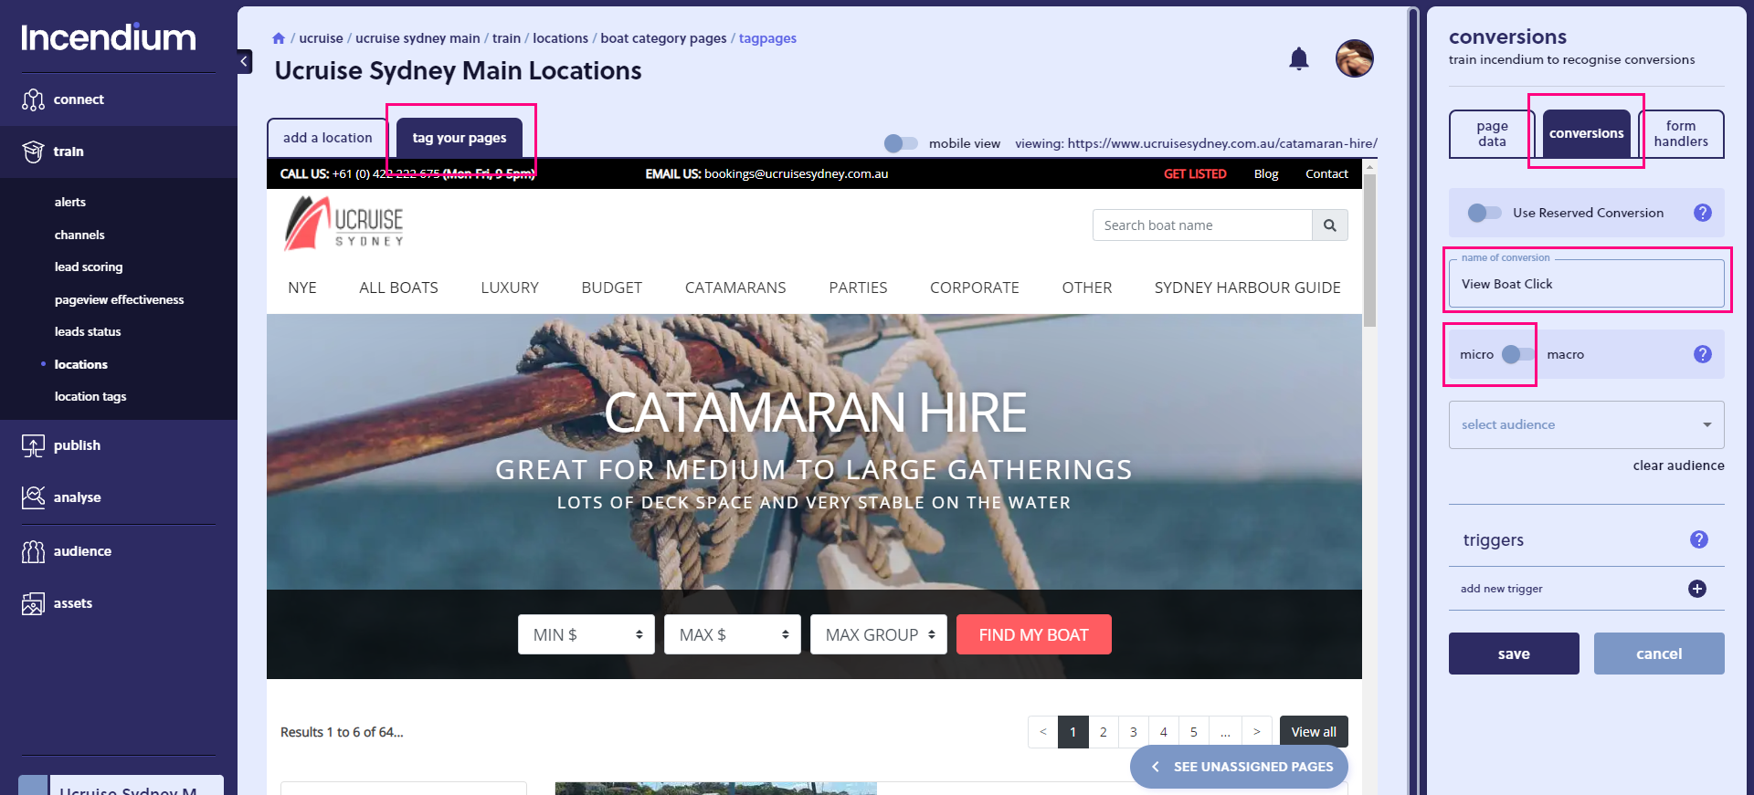Click the name of conversion field
Viewport: 1754px width, 795px height.
click(x=1586, y=284)
